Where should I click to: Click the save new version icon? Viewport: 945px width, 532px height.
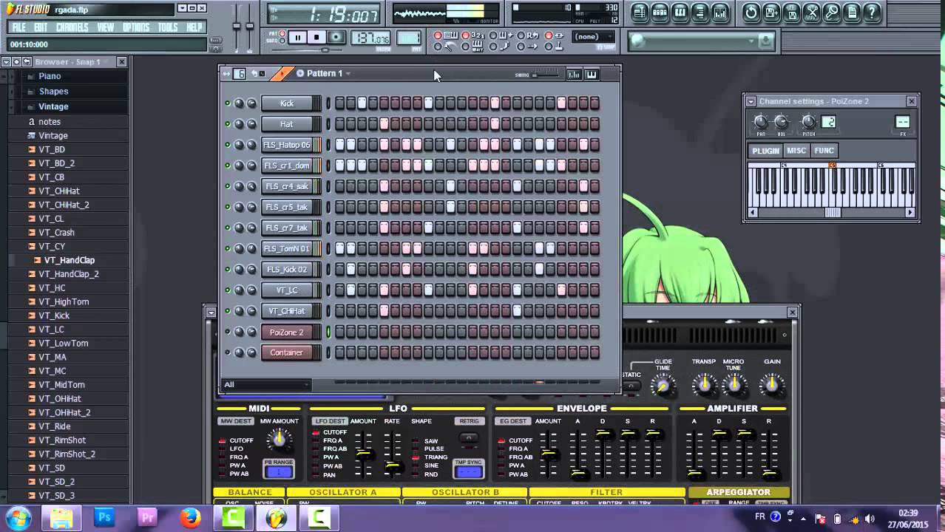(x=771, y=13)
